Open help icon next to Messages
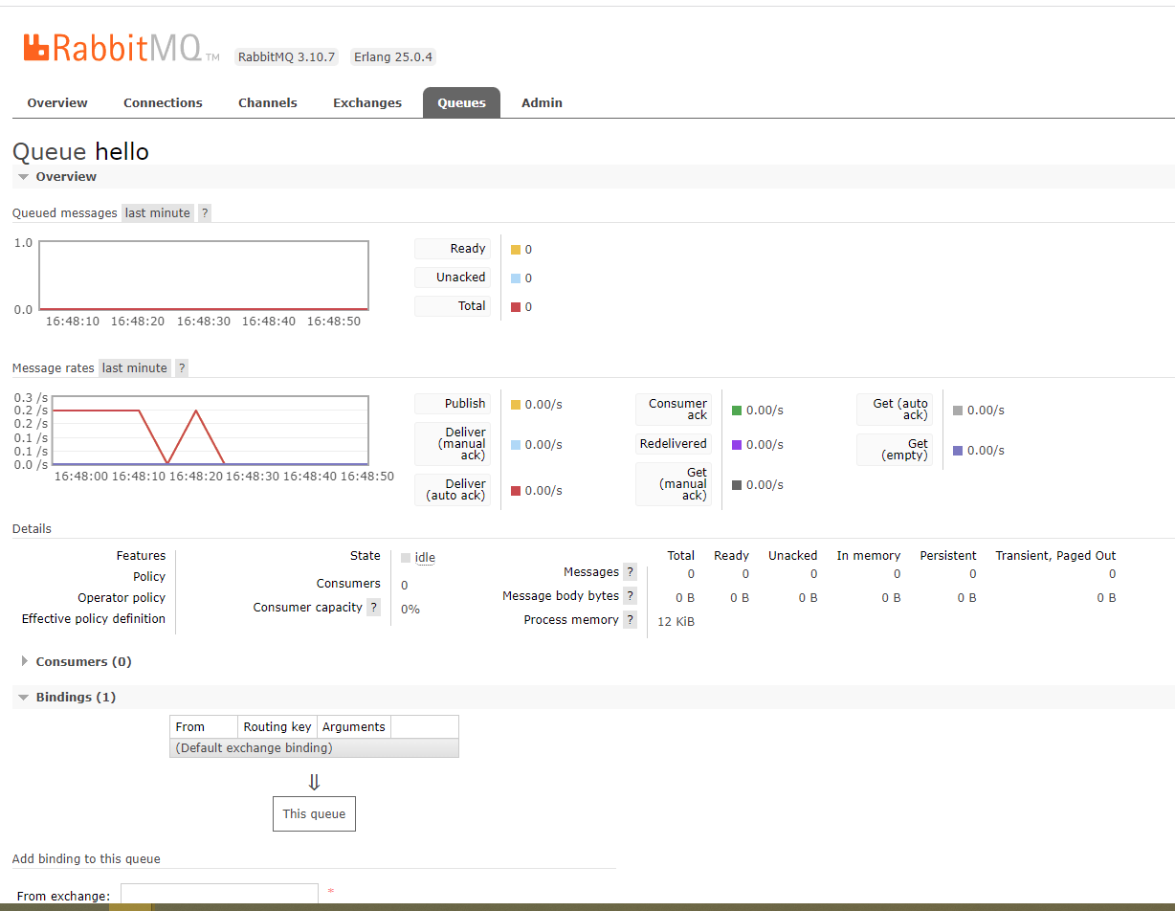1175x911 pixels. 630,572
